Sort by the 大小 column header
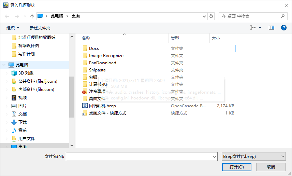 click(x=216, y=38)
